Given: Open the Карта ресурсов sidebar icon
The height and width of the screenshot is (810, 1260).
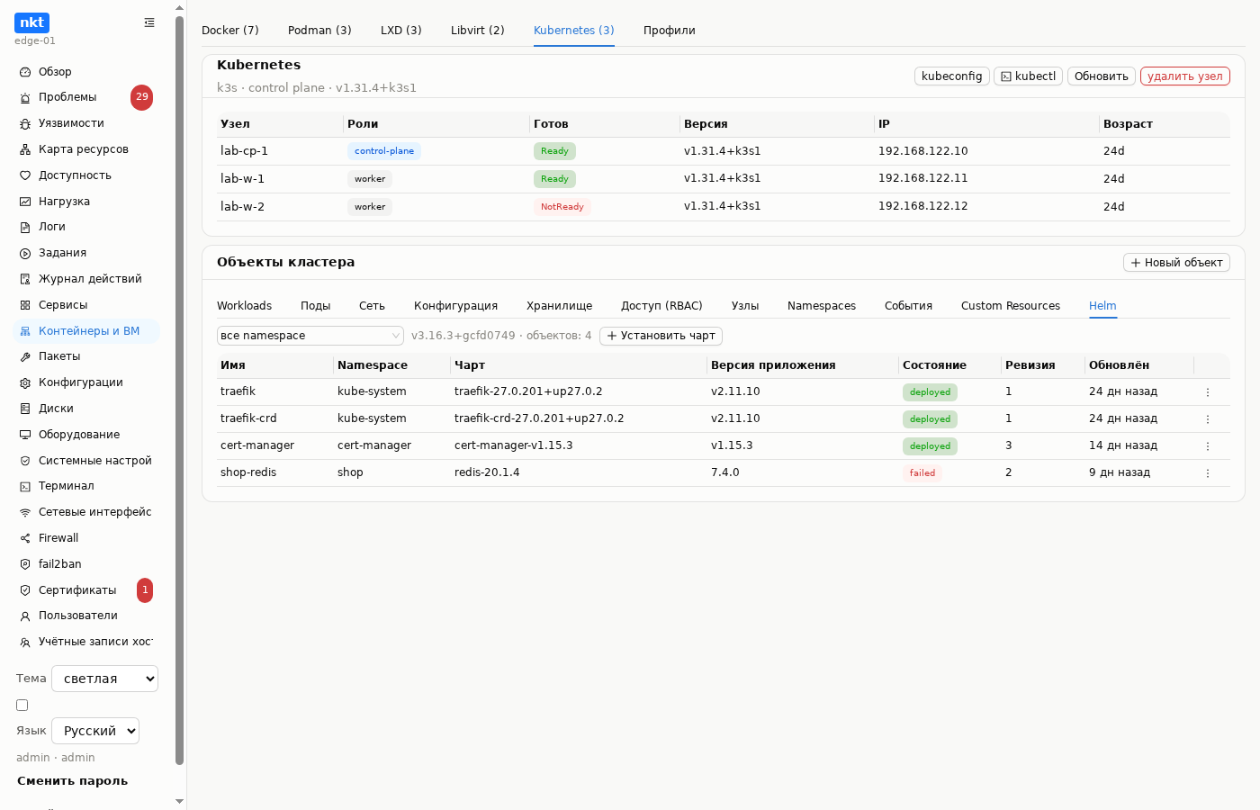Looking at the screenshot, I should [25, 149].
